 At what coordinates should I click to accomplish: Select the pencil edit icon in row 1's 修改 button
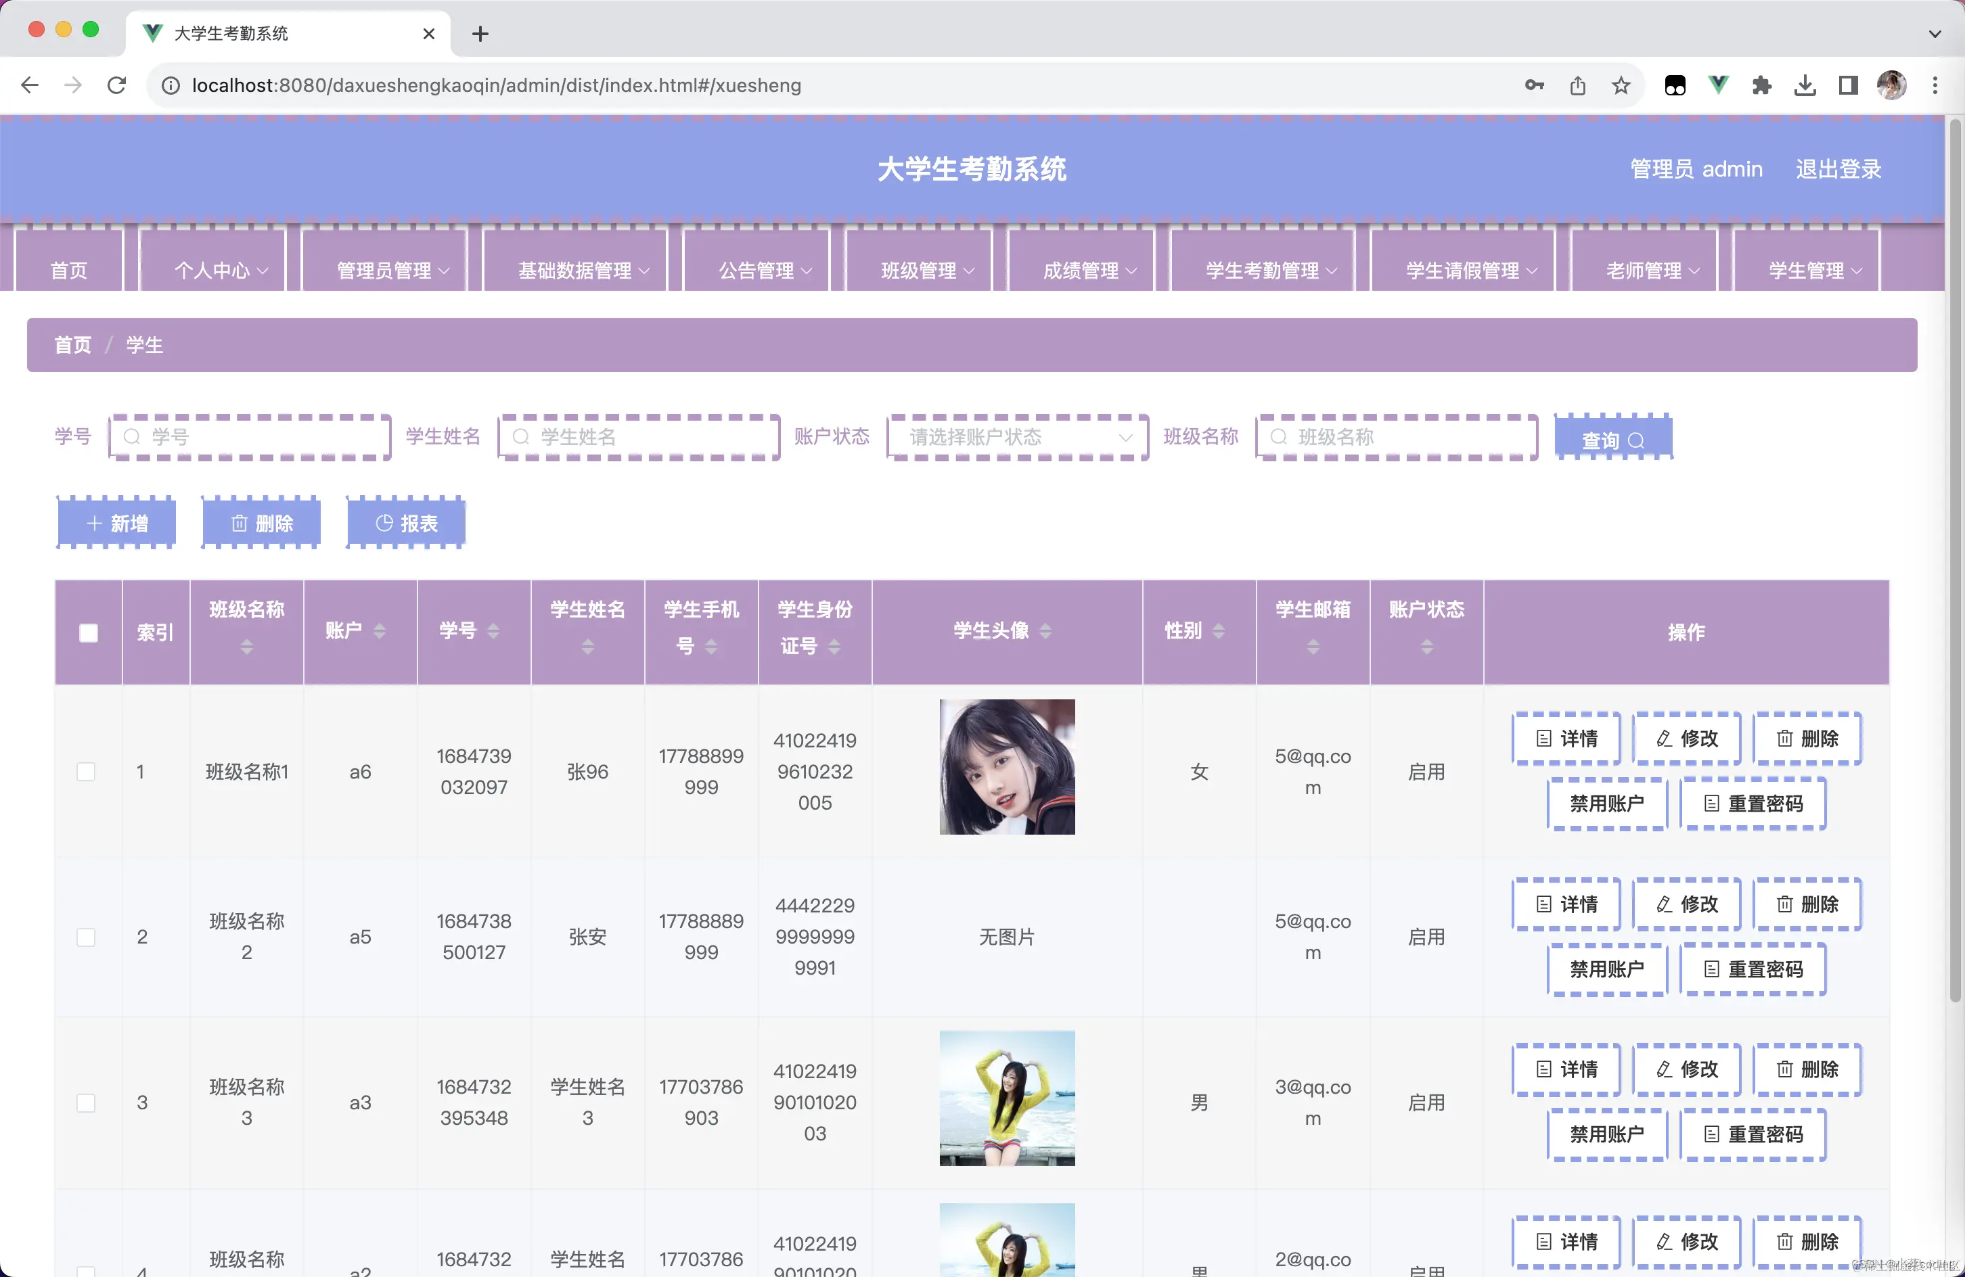pos(1664,739)
